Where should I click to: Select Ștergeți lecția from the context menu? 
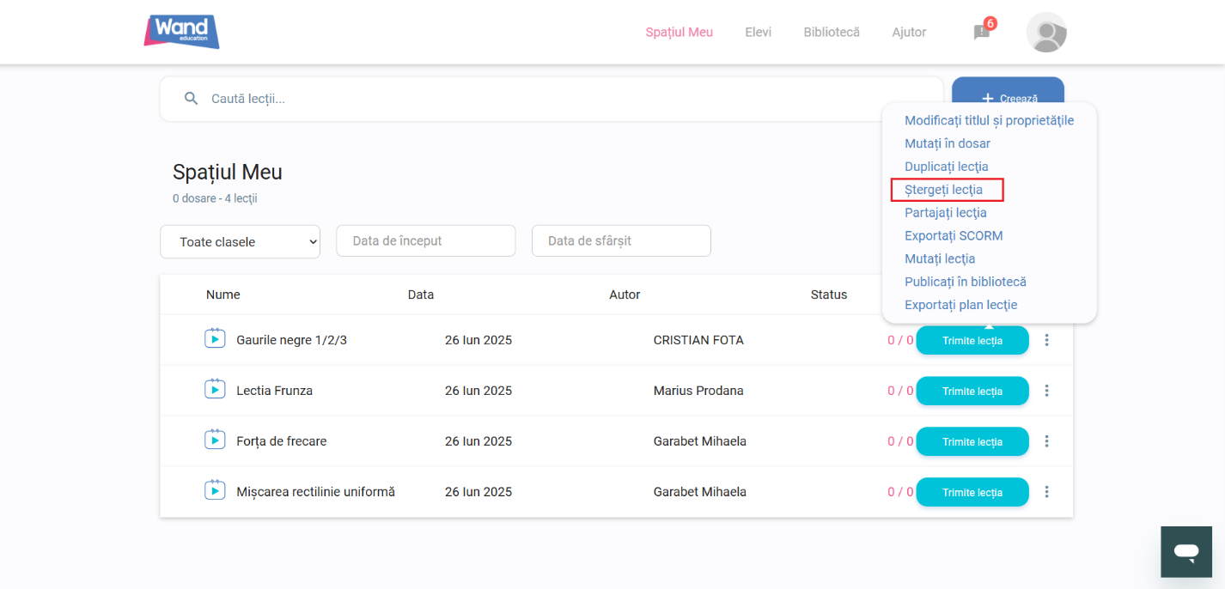(943, 190)
